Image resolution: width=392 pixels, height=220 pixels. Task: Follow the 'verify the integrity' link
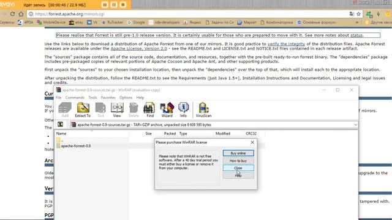pos(286,44)
